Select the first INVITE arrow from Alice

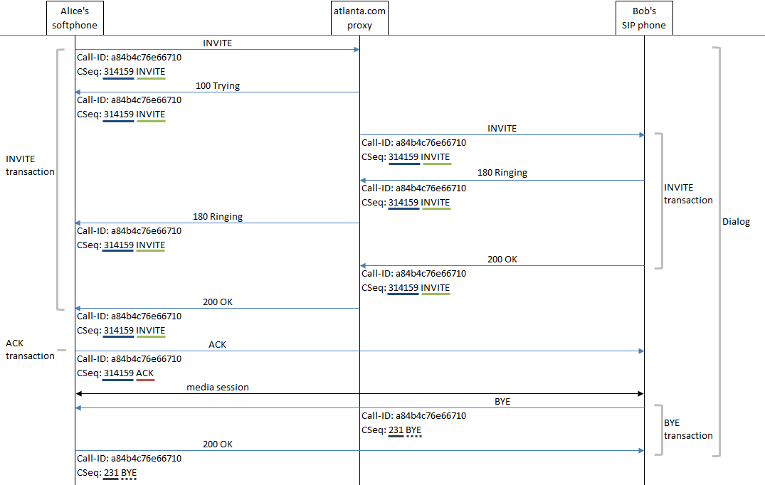point(217,49)
